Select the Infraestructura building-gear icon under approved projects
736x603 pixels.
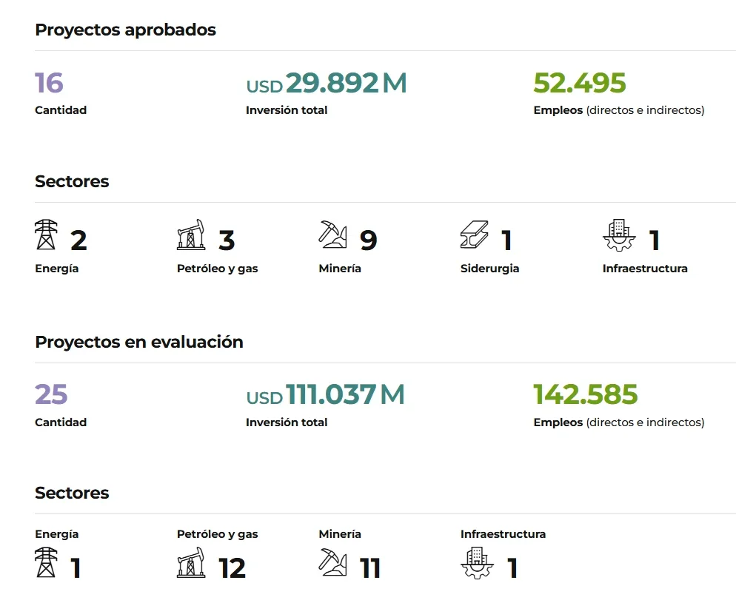tap(619, 235)
